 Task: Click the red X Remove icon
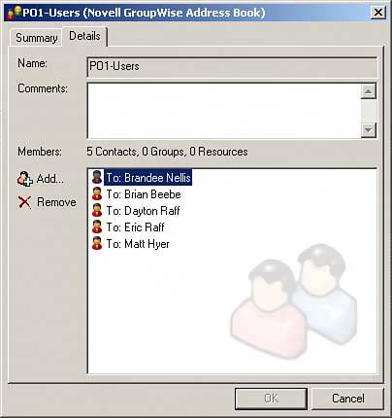point(25,202)
